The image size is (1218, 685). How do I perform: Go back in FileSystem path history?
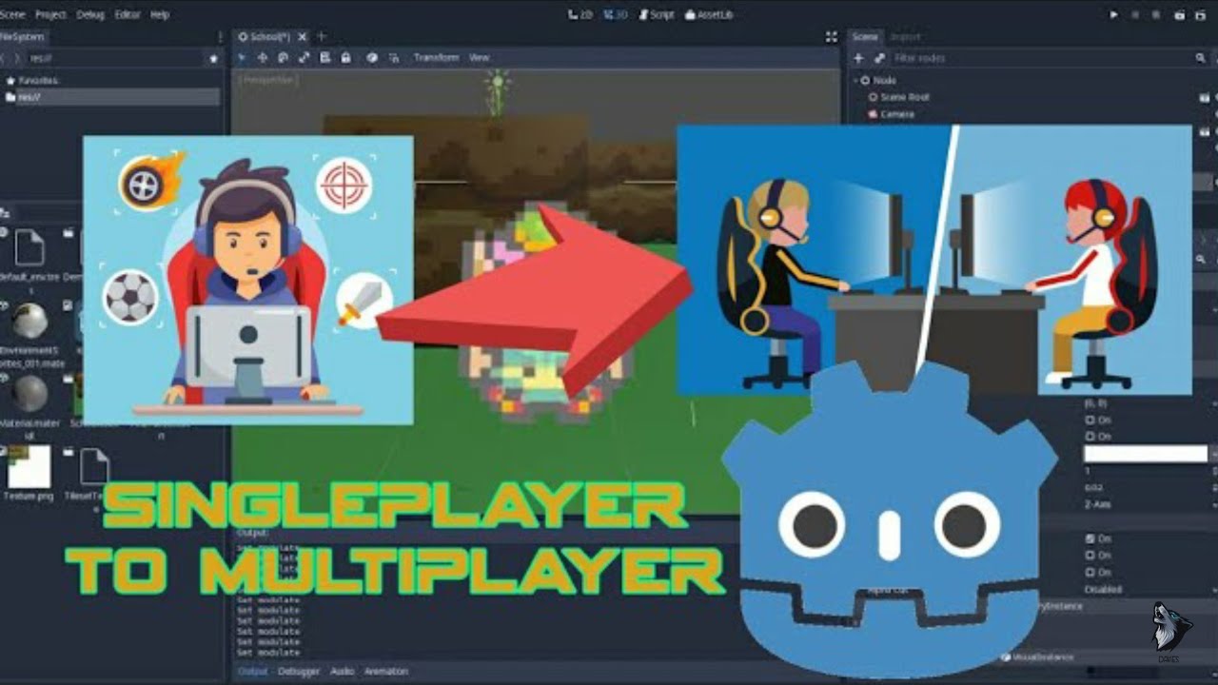4,58
